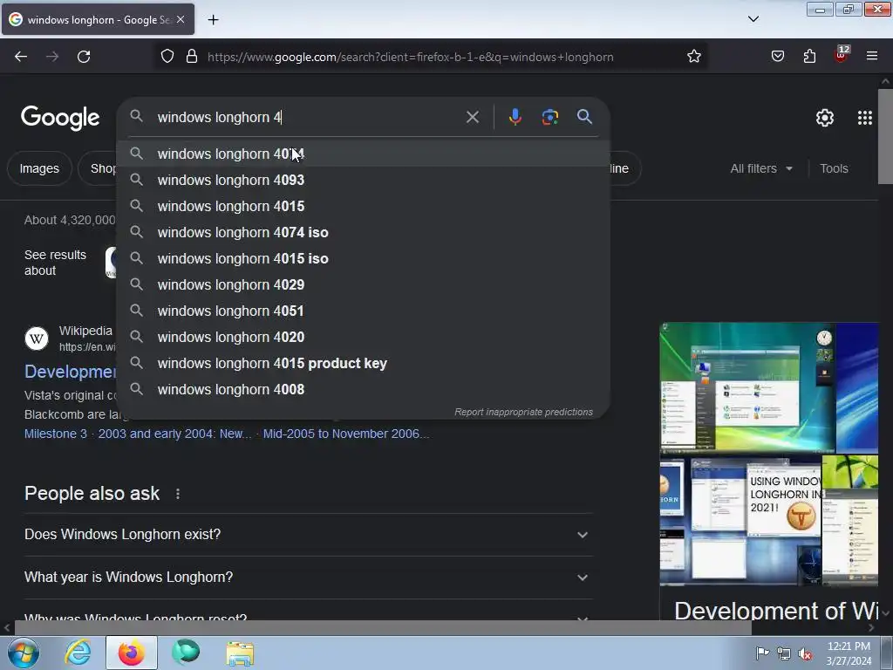Open the extensions puzzle icon
893x670 pixels.
[x=809, y=57]
